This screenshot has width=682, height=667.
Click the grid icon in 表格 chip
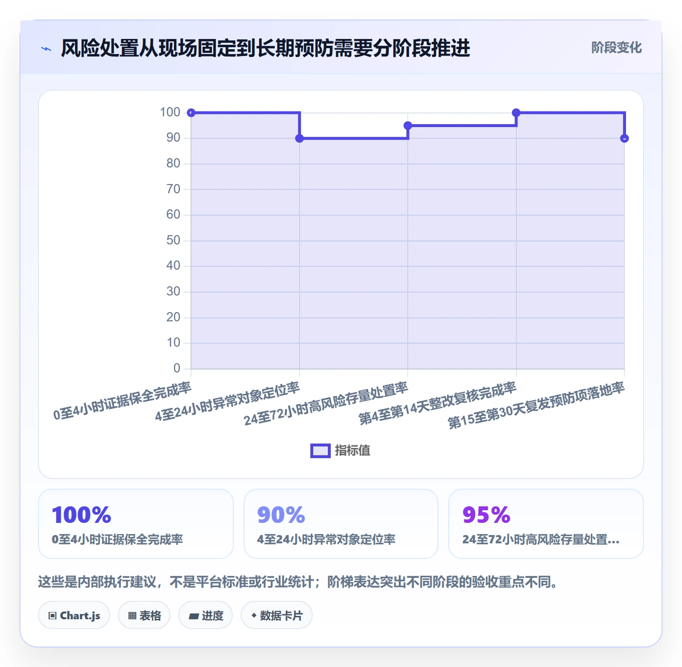(x=132, y=616)
